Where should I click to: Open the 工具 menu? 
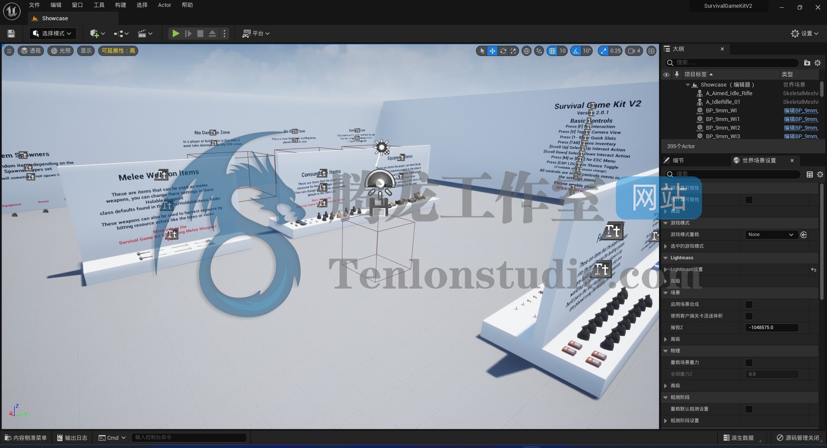pyautogui.click(x=99, y=5)
